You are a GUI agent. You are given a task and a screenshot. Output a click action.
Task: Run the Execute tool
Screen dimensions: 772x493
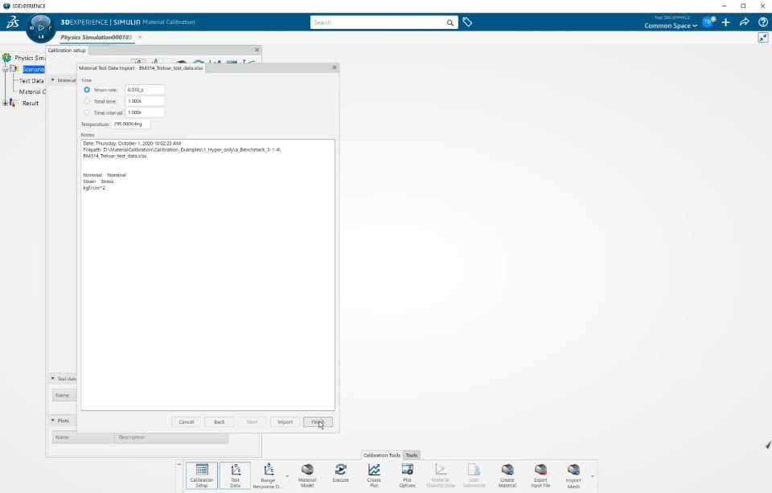point(340,474)
